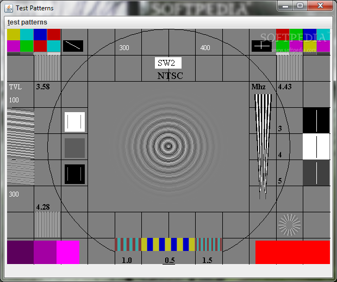Image resolution: width=337 pixels, height=282 pixels.
Task: Click the 400 label at top
Action: pos(205,47)
